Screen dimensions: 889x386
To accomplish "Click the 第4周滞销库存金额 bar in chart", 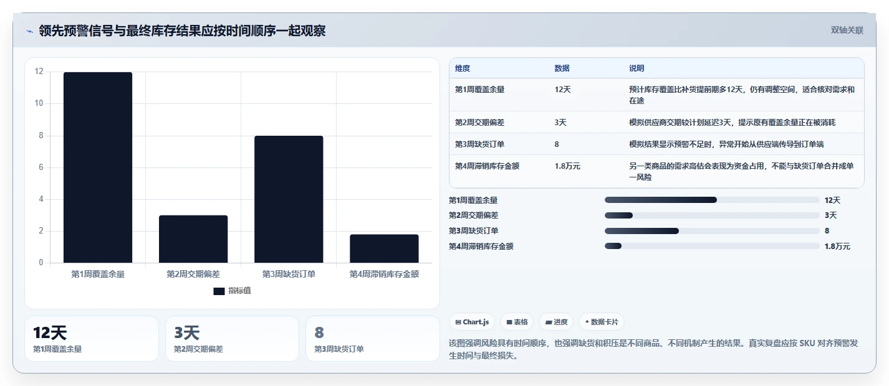I will (x=384, y=248).
